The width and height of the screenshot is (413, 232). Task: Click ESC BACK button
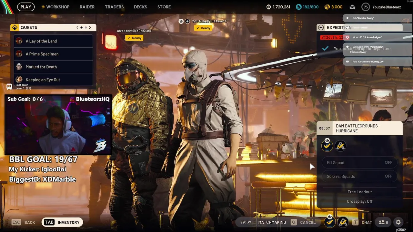(x=23, y=222)
